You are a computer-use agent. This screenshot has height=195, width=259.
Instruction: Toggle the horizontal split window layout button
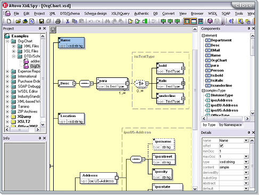tap(194, 21)
